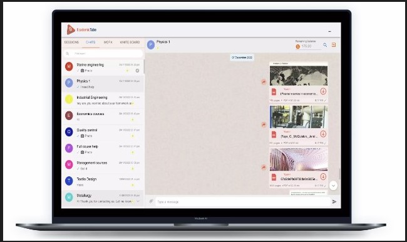Screen dimensions: 407x242
Task: Click the EcademicTube logo
Action: point(81,30)
